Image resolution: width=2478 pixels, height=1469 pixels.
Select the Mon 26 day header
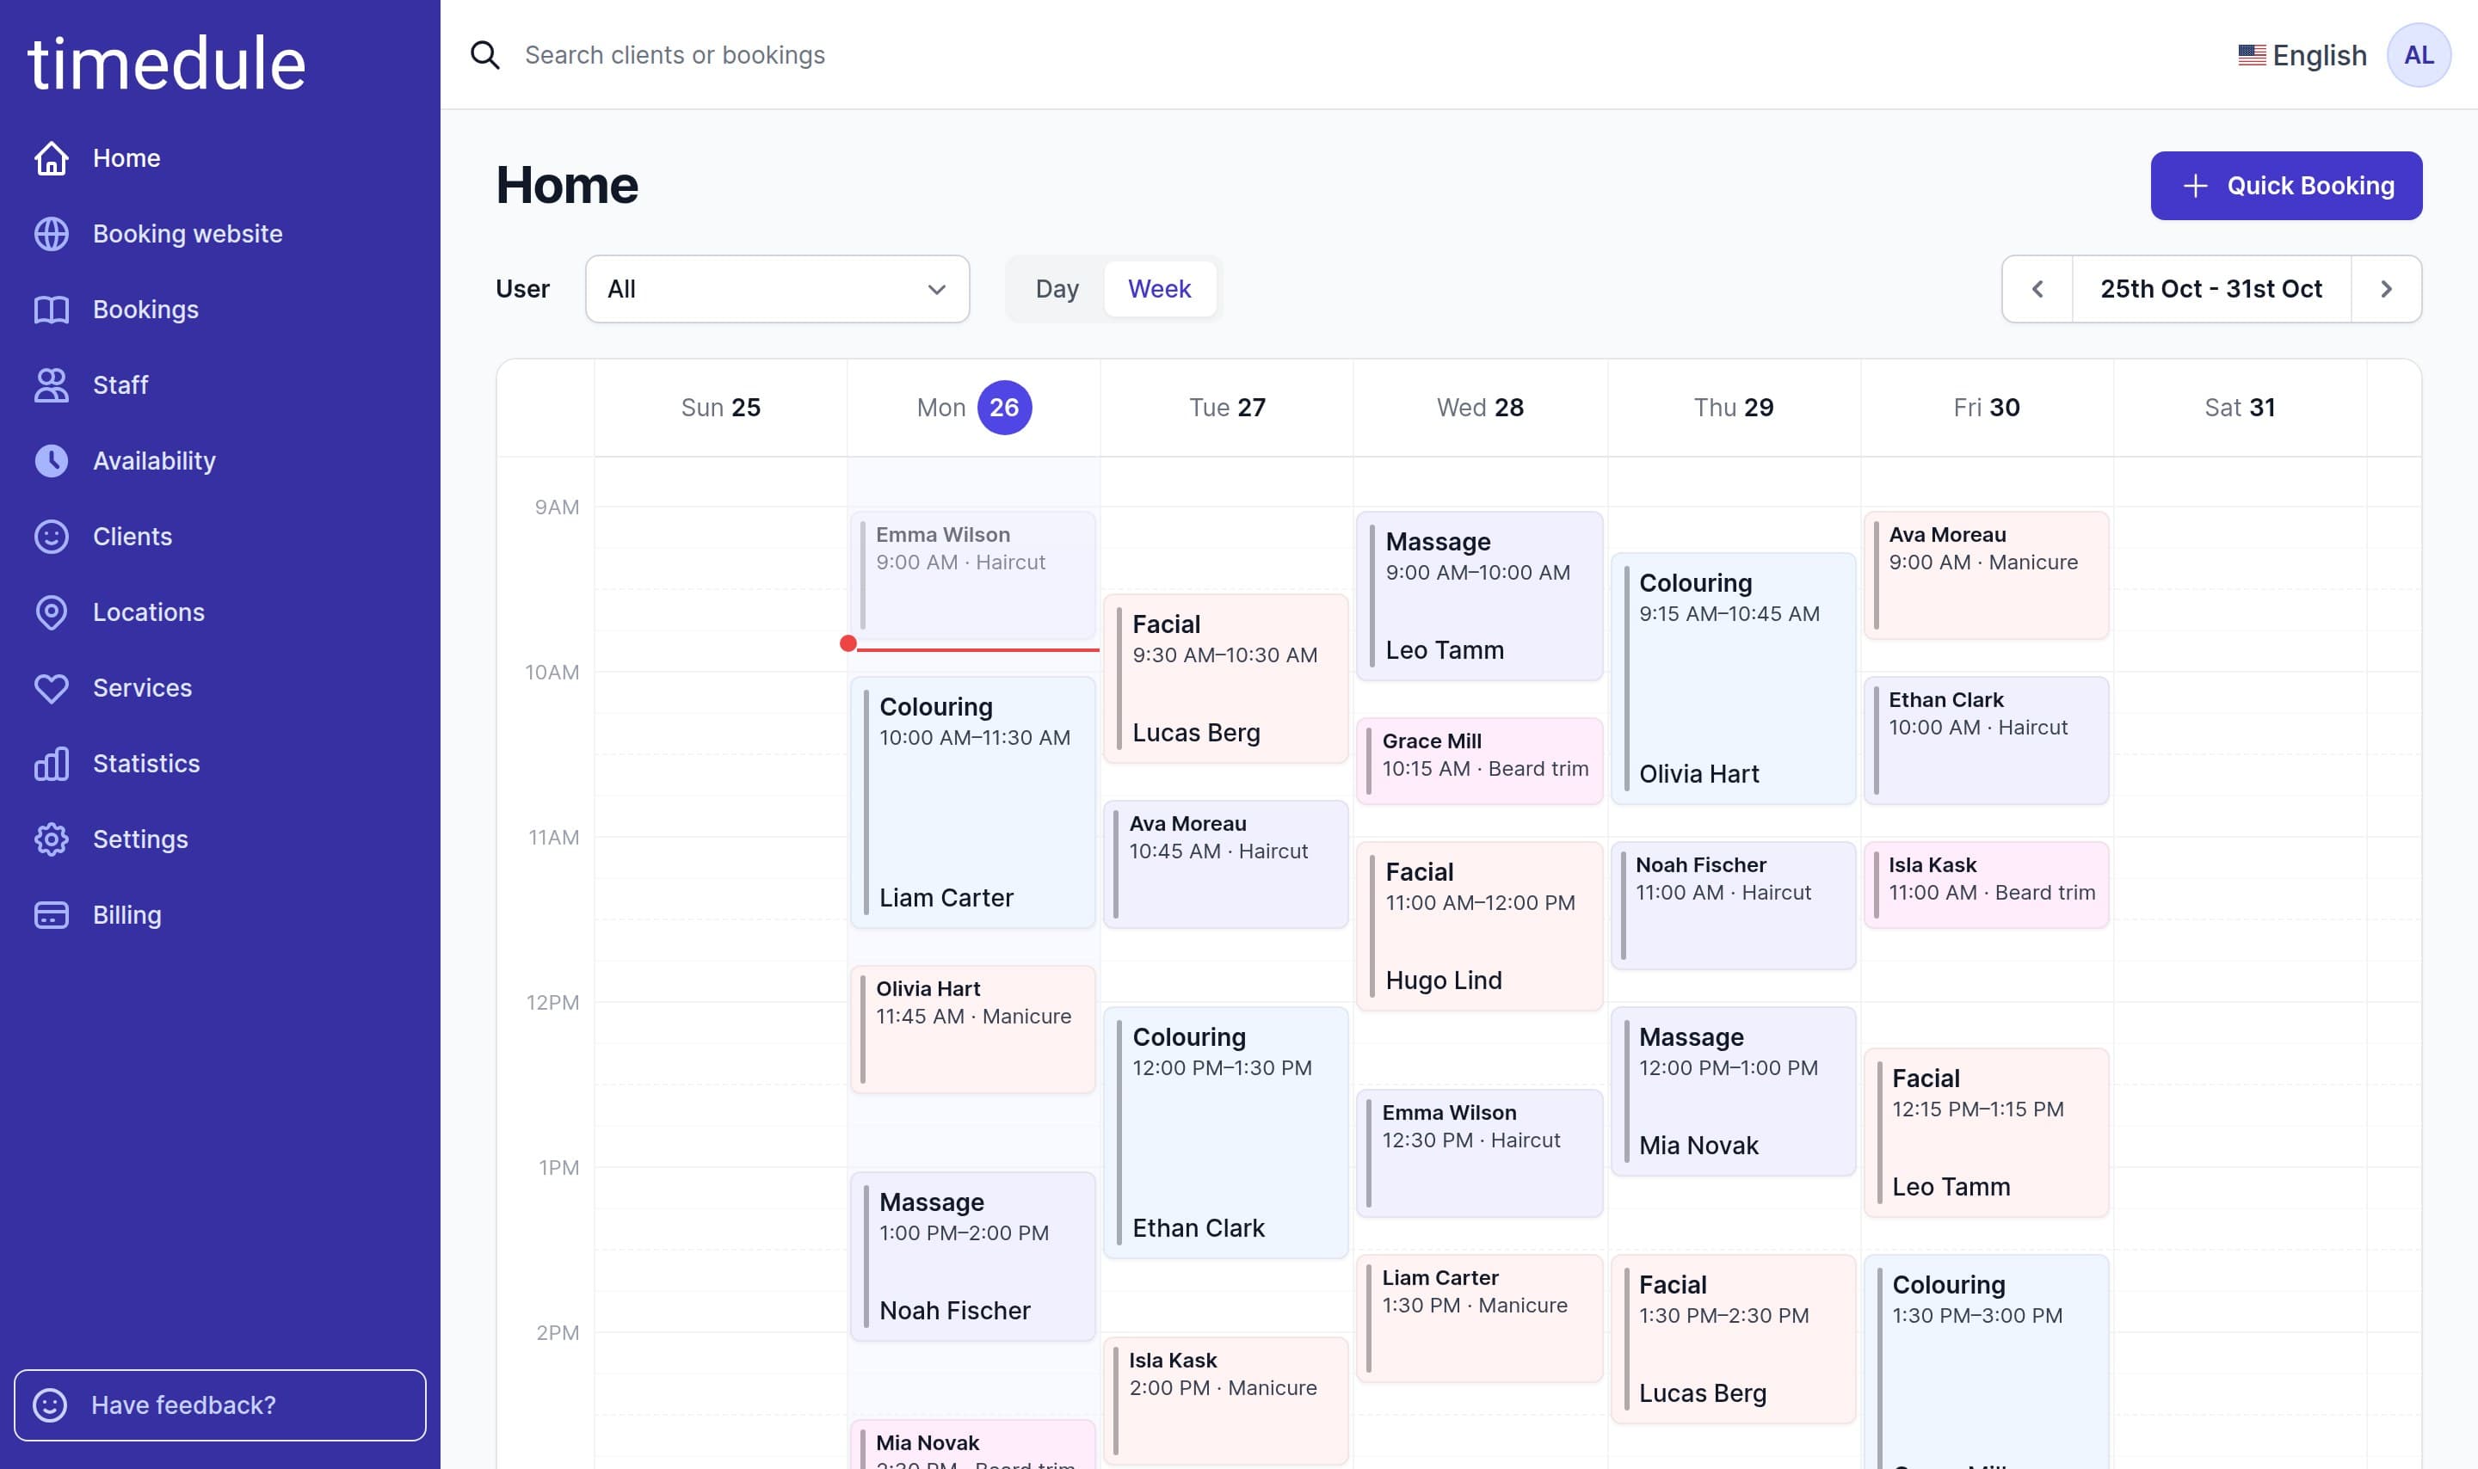tap(973, 408)
